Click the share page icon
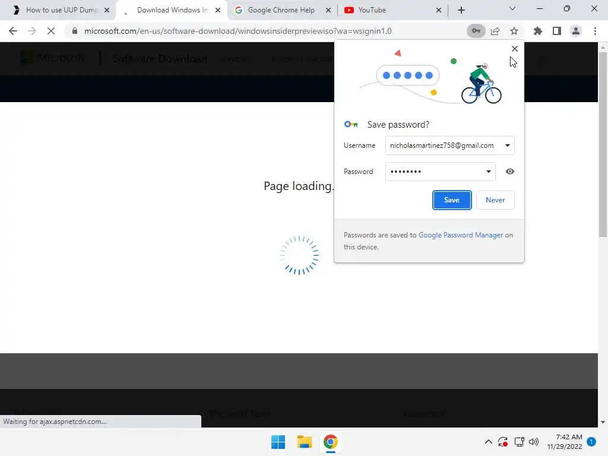The width and height of the screenshot is (608, 456). [495, 31]
